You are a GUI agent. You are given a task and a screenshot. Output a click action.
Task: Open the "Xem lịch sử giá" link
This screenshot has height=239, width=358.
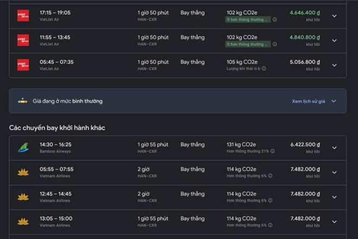[308, 101]
